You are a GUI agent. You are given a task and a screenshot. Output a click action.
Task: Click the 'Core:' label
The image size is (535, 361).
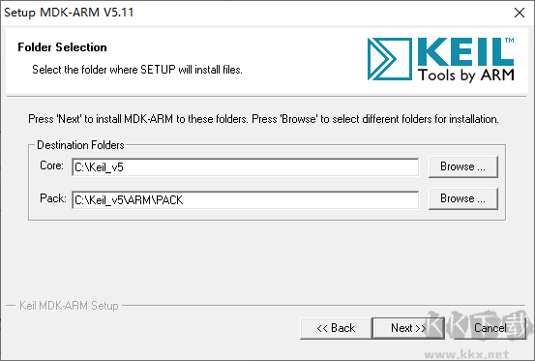tap(51, 165)
